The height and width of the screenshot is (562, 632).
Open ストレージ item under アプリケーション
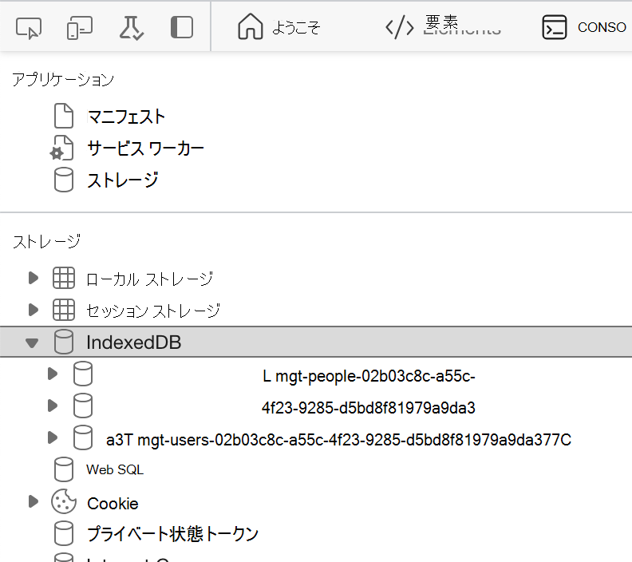[x=123, y=180]
